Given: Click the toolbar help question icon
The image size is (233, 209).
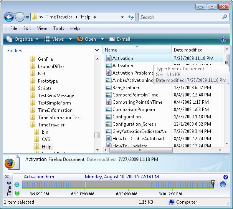Looking at the screenshot, I should (x=223, y=39).
